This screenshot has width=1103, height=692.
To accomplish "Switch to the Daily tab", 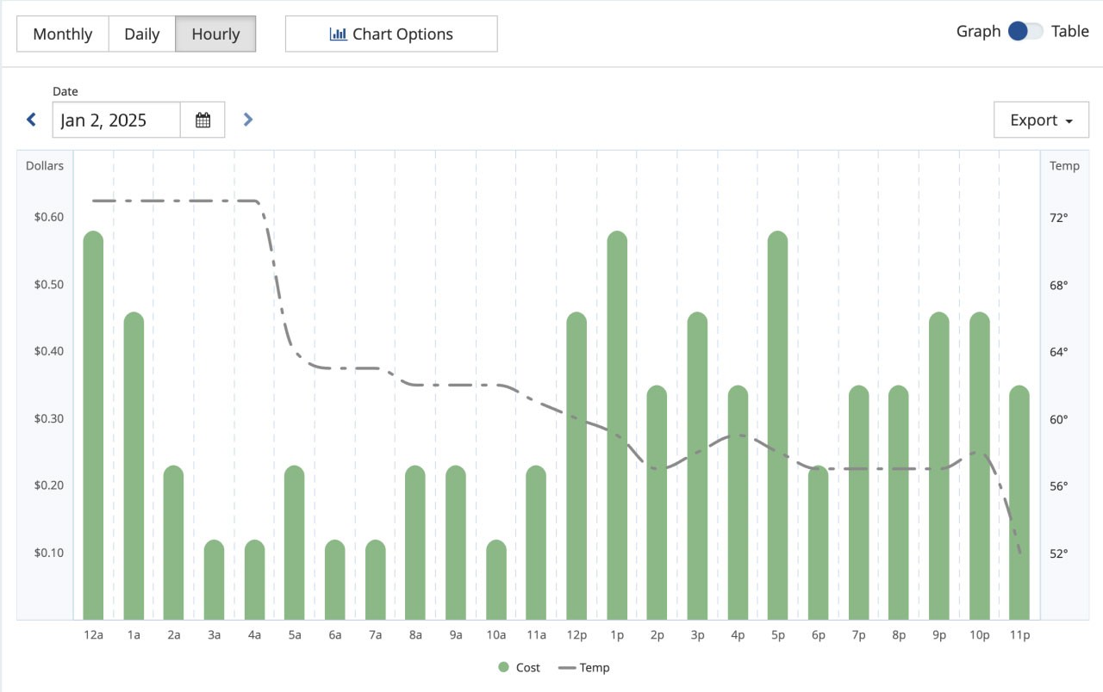I will pos(142,34).
